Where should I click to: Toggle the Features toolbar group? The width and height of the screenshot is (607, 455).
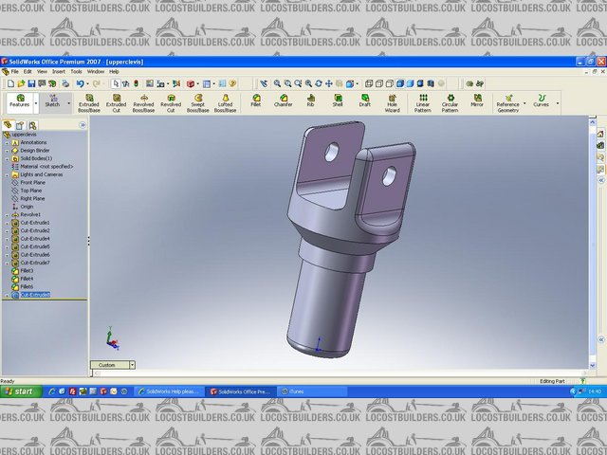click(19, 101)
